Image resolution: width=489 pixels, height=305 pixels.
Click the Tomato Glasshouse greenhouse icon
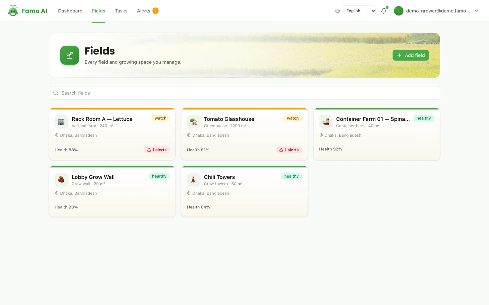point(193,122)
